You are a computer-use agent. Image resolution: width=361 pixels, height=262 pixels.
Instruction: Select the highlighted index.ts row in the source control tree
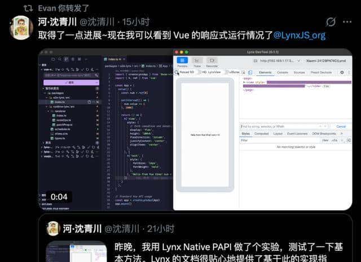tap(69, 102)
